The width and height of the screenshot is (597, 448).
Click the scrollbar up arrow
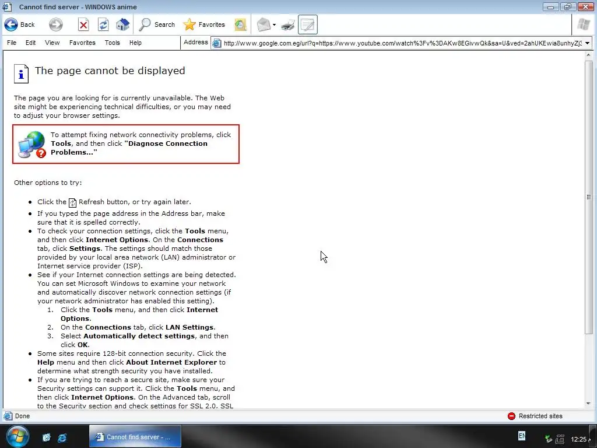(588, 55)
